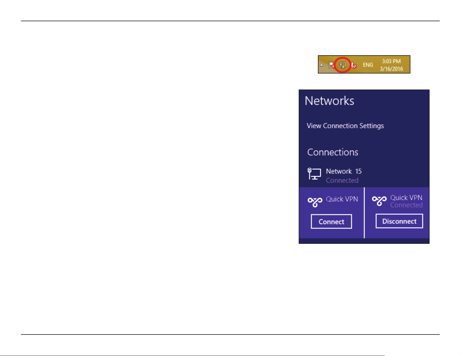The image size is (461, 356).
Task: Click the Connected status under Network 15
Action: [x=342, y=180]
